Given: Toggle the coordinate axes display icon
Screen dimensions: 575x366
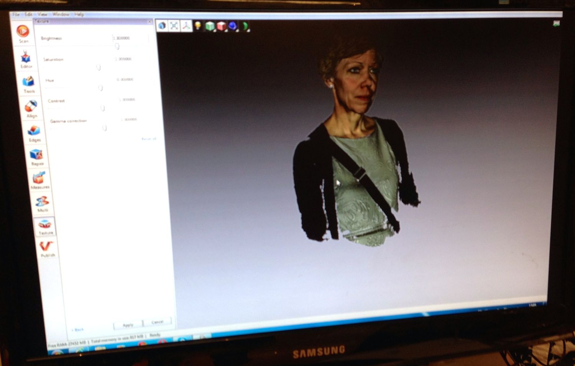Looking at the screenshot, I should point(186,26).
